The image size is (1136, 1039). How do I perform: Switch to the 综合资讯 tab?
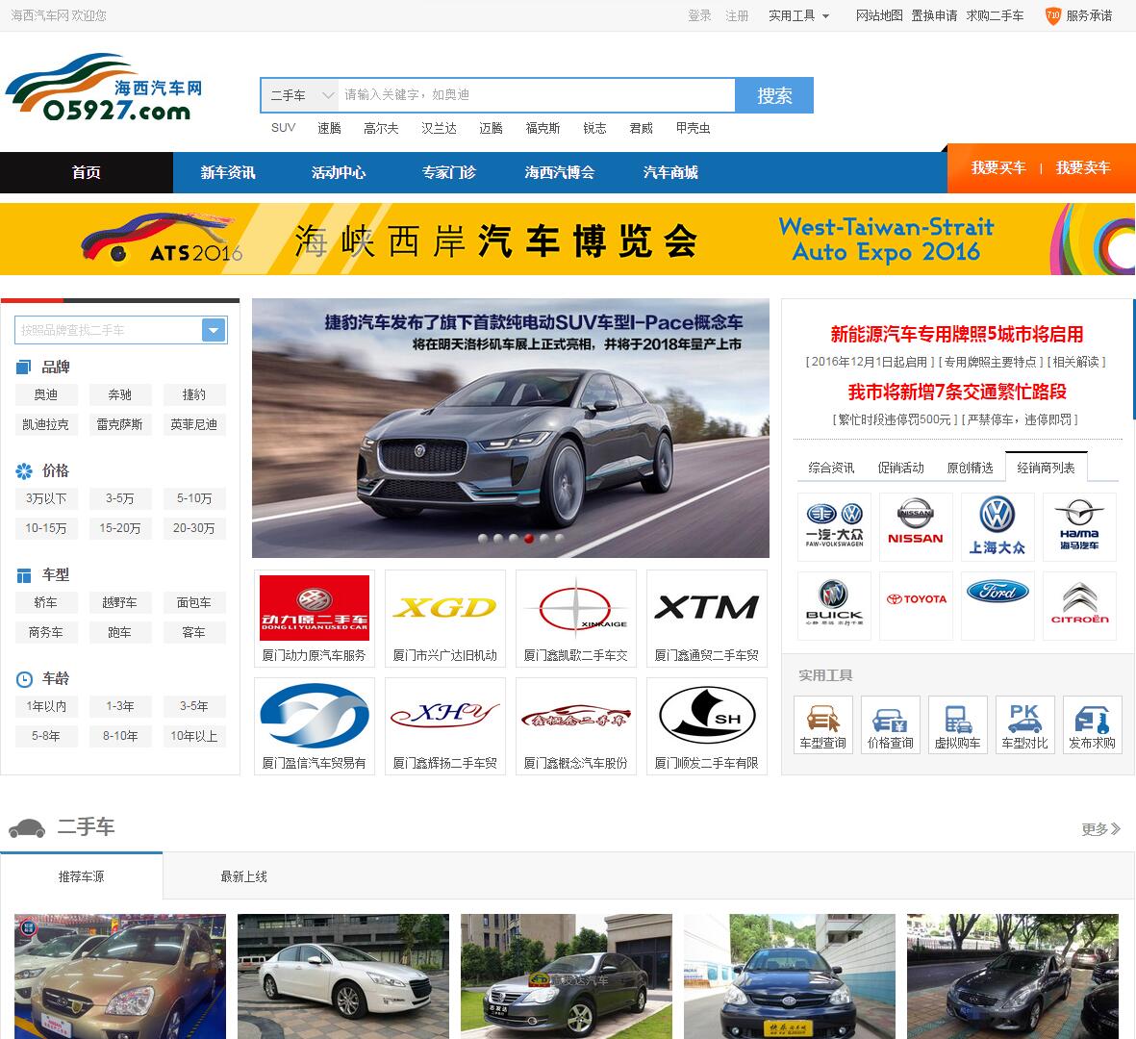pos(831,468)
